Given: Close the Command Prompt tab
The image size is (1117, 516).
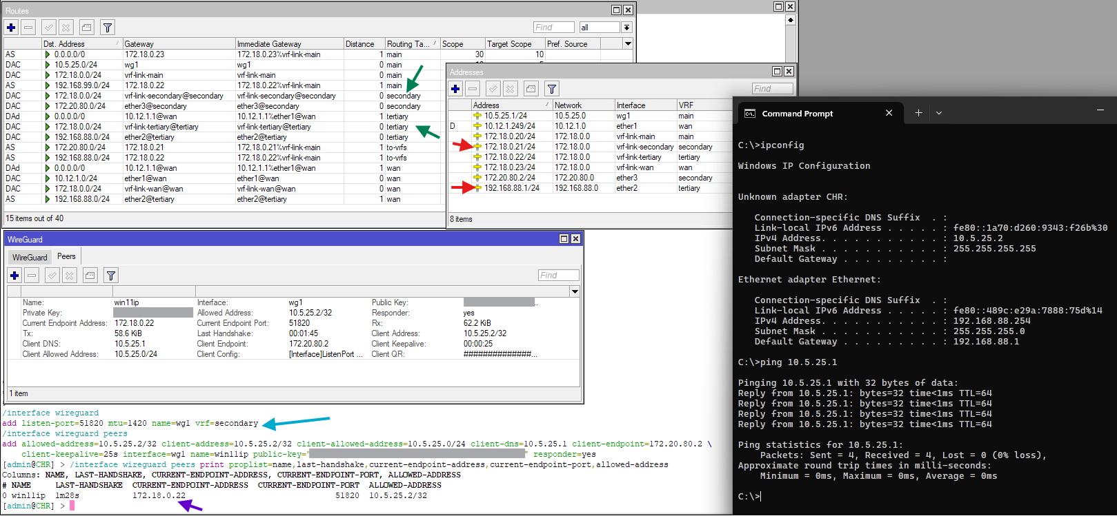Looking at the screenshot, I should [x=889, y=113].
